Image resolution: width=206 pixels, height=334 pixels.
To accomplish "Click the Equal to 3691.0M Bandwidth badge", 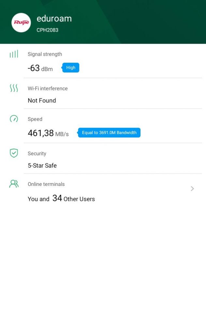I will click(x=109, y=133).
